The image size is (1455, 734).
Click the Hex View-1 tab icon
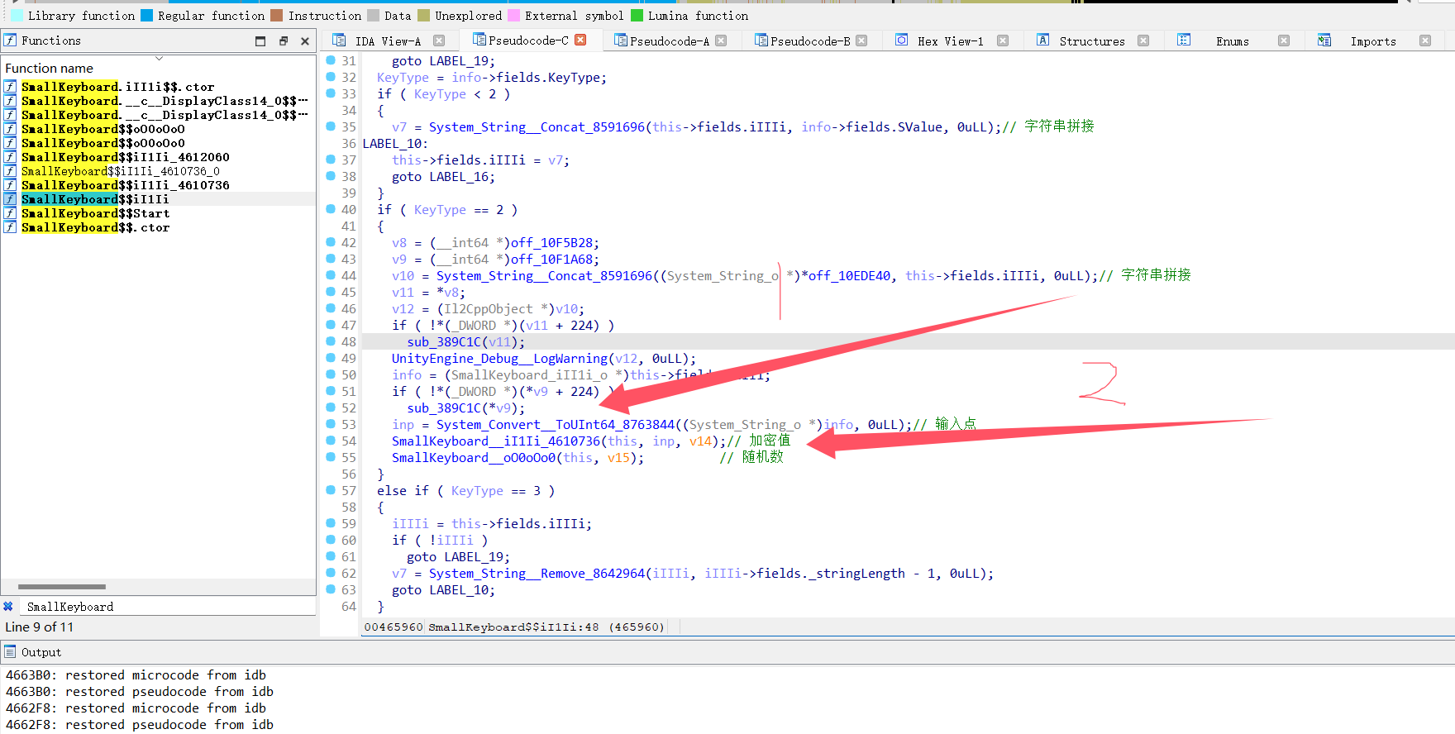coord(902,41)
